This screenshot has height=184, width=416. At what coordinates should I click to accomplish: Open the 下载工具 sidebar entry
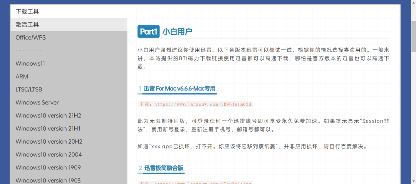[69, 12]
